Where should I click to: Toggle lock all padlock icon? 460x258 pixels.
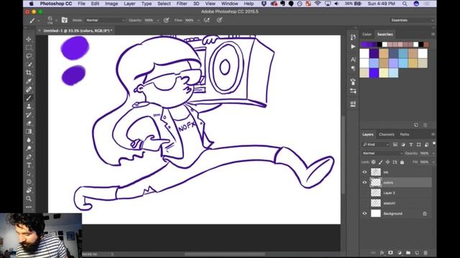[x=402, y=162]
